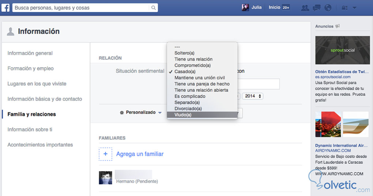Click Agrega un familiar link
Image resolution: width=373 pixels, height=196 pixels.
[x=140, y=154]
